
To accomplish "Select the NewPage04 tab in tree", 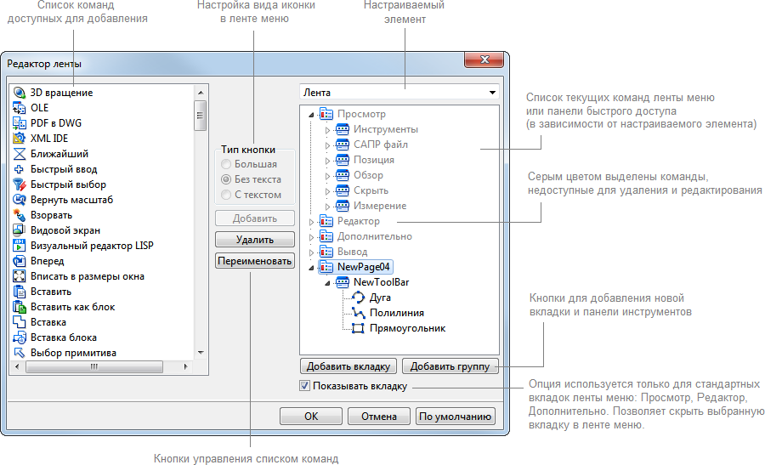I will [x=364, y=267].
